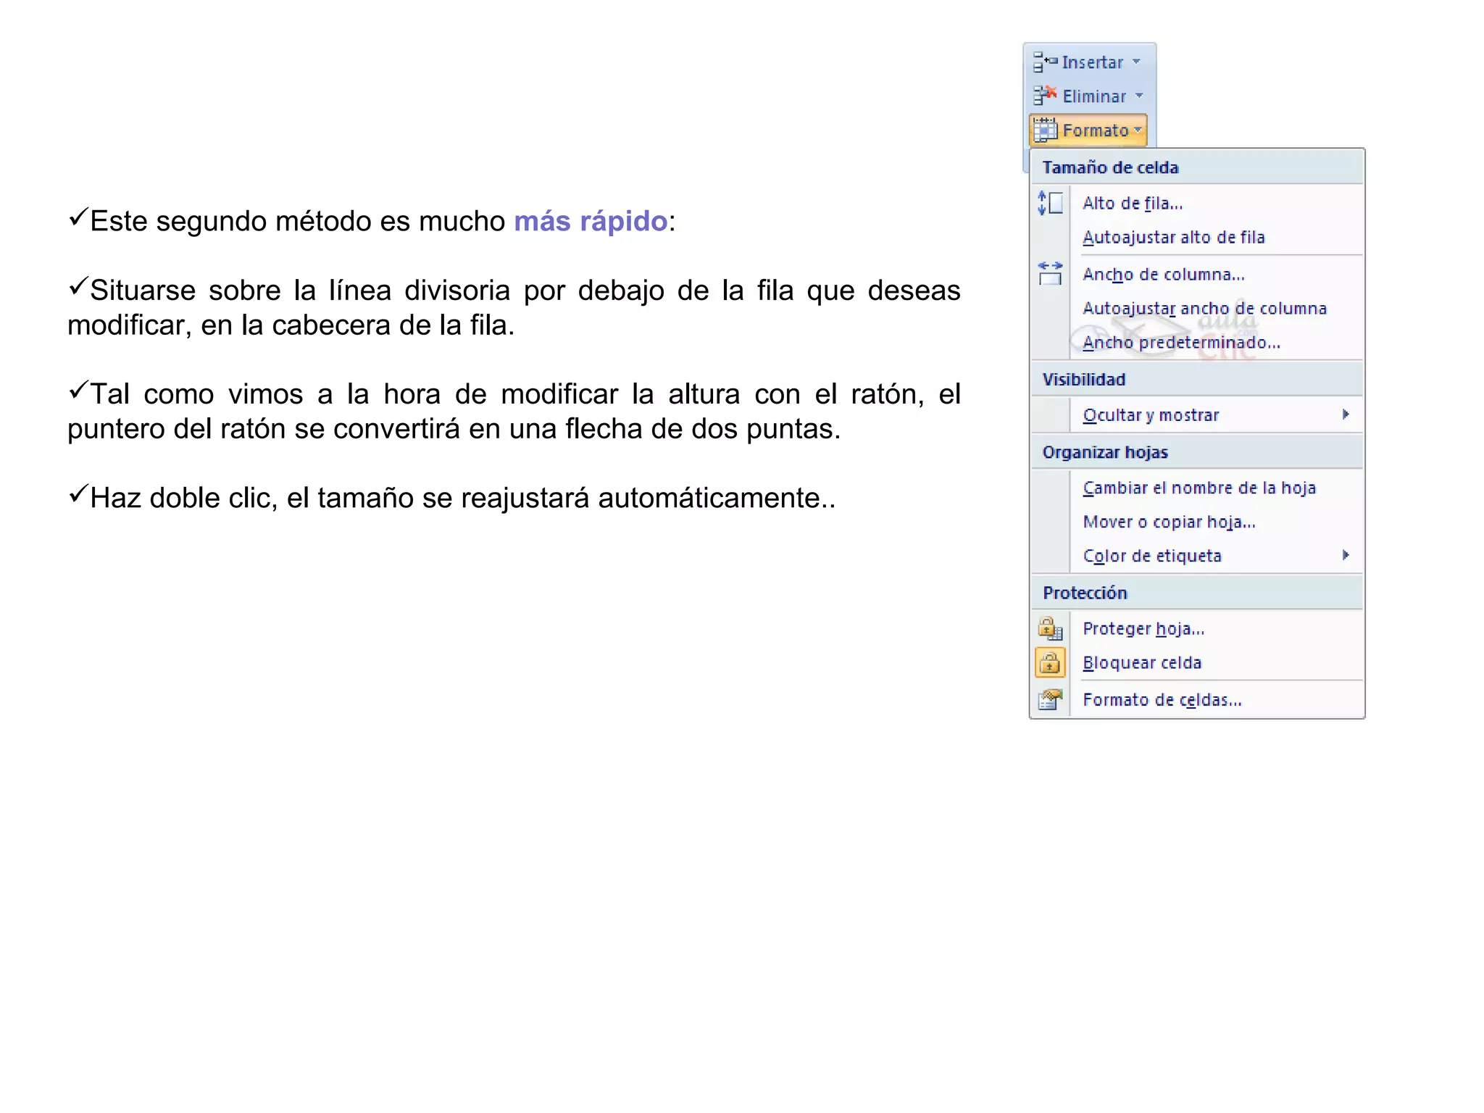Click the Formato de celdas icon
The height and width of the screenshot is (1113, 1484).
pyautogui.click(x=1050, y=700)
